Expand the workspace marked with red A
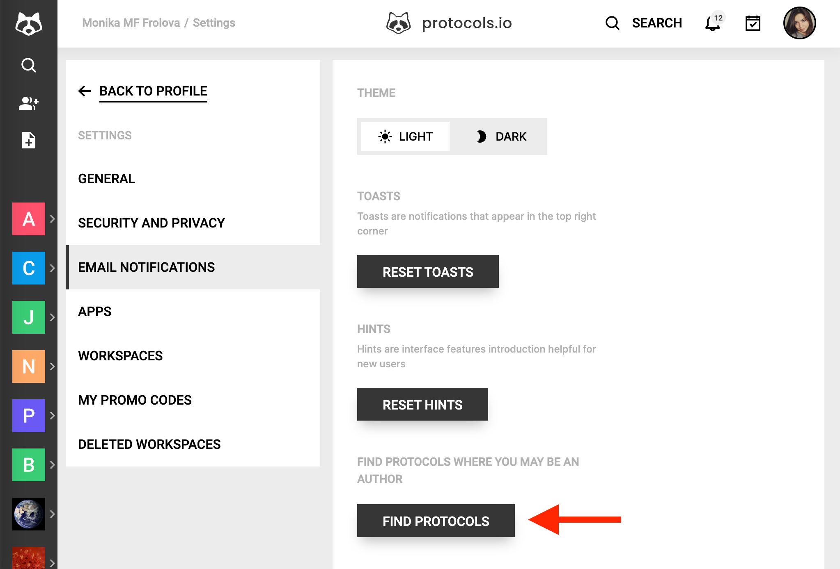Screen dimensions: 840x569 pos(52,219)
